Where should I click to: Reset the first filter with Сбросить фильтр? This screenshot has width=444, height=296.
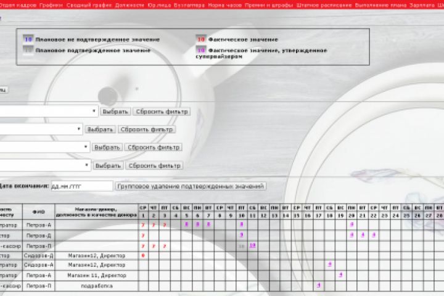[162, 112]
